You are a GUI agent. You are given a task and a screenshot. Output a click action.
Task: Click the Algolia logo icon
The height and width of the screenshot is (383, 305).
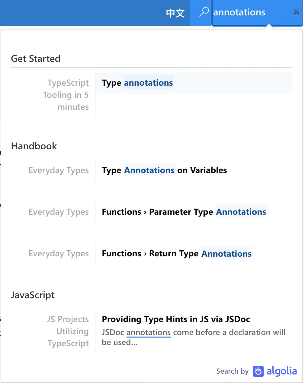pos(258,371)
